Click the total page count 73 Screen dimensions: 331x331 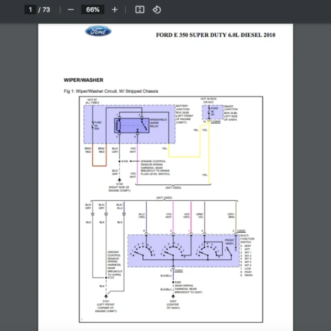pyautogui.click(x=46, y=9)
